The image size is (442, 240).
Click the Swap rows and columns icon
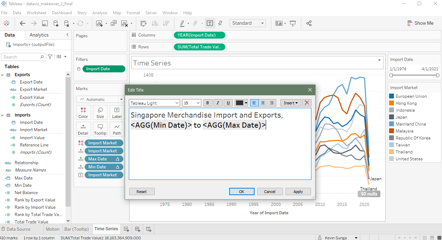[x=144, y=23]
